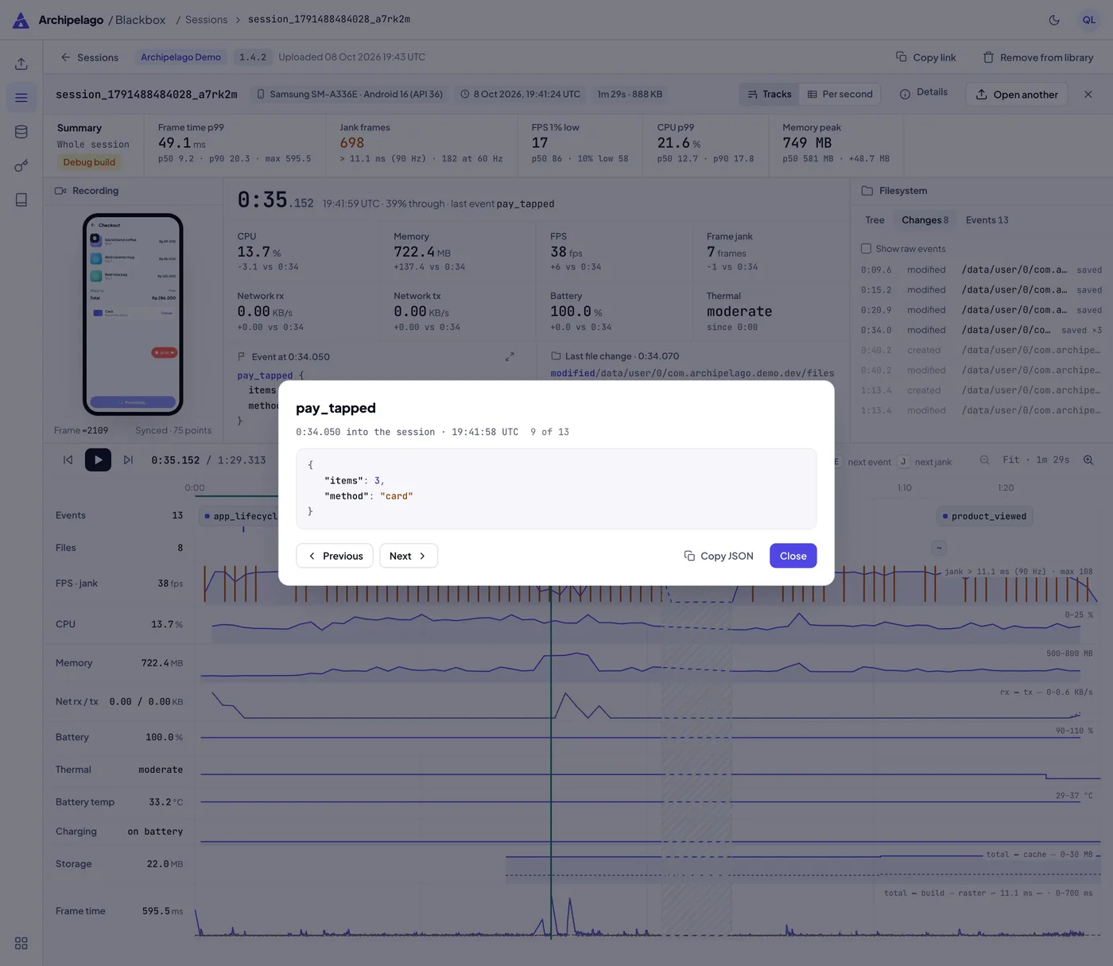Open the database icon in sidebar

tap(21, 132)
